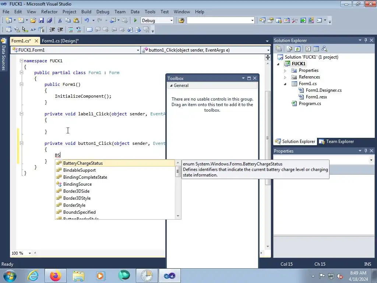377x283 pixels.
Task: Select BorderStyle in IntelliSense list
Action: (74, 205)
